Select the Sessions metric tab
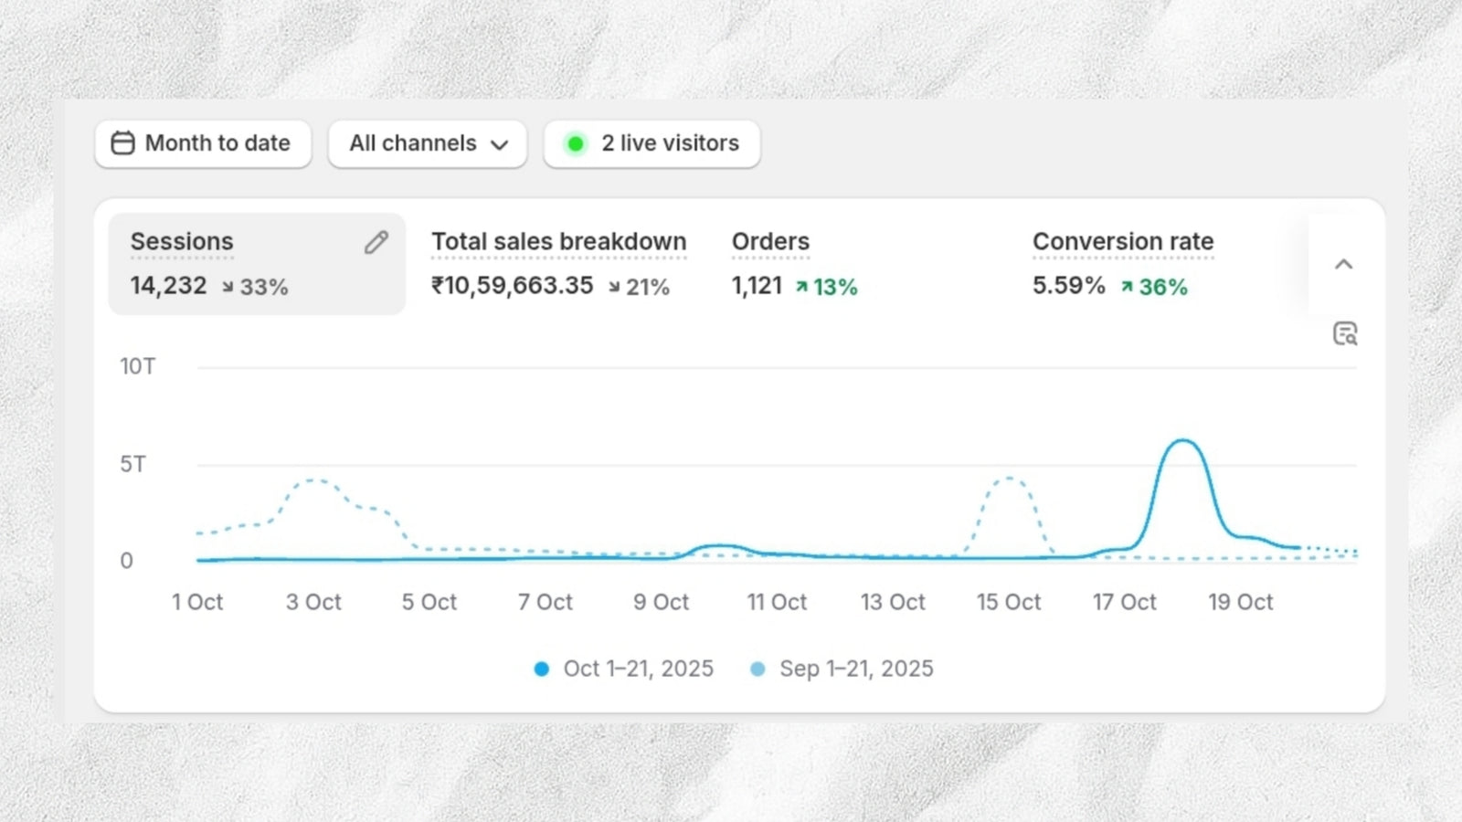 [x=183, y=242]
